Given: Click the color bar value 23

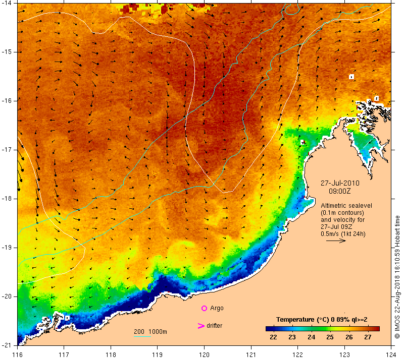Looking at the screenshot, I should point(292,337).
